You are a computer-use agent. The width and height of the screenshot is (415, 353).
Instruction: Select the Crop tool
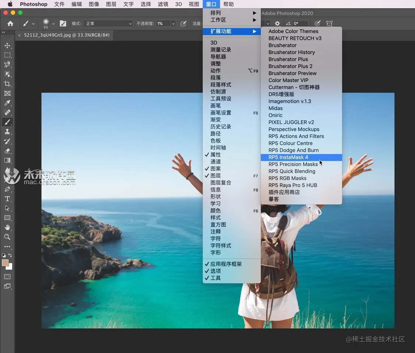7,84
